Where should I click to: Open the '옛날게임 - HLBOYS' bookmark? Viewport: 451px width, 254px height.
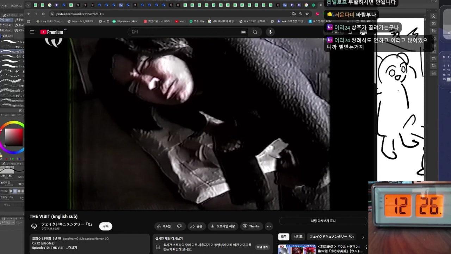pyautogui.click(x=158, y=21)
